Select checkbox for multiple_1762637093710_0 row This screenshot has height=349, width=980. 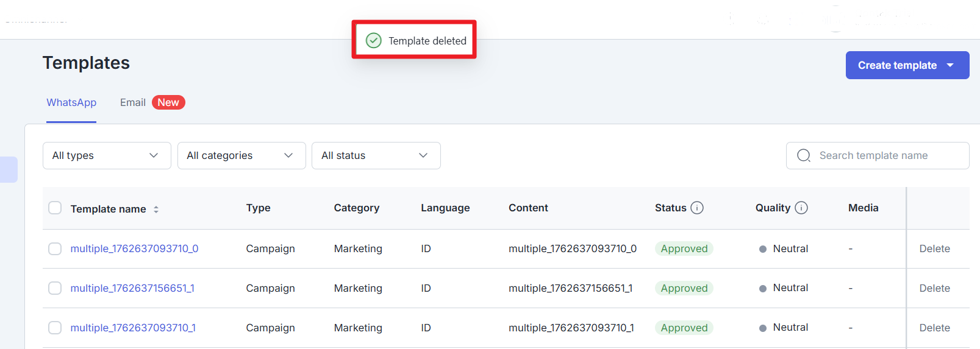tap(55, 249)
